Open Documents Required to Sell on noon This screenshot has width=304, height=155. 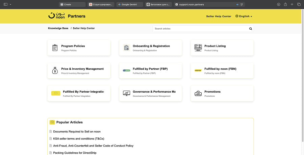(77, 132)
